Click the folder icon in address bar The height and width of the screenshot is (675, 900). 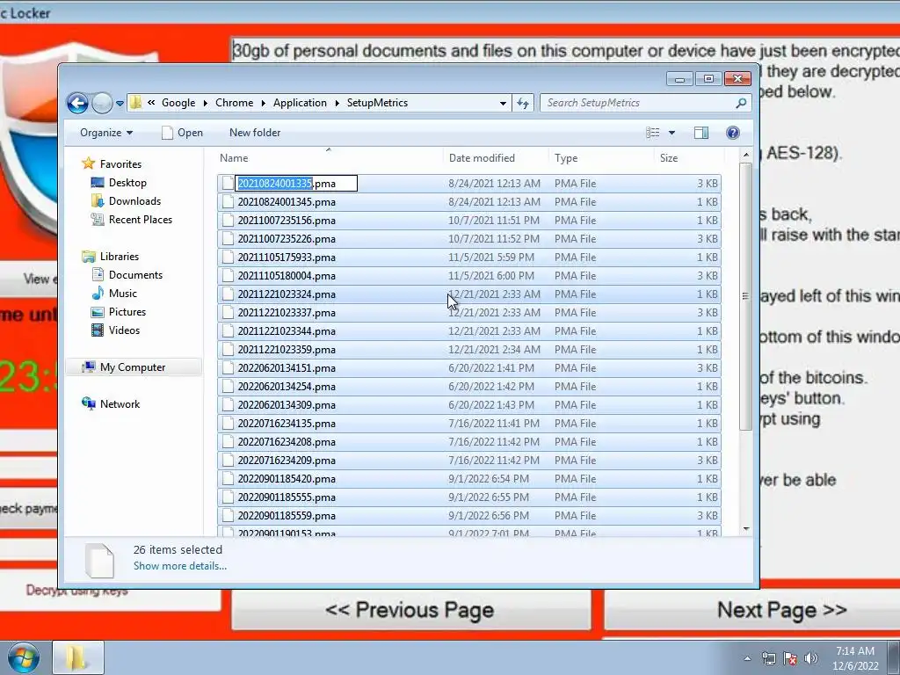pyautogui.click(x=136, y=103)
